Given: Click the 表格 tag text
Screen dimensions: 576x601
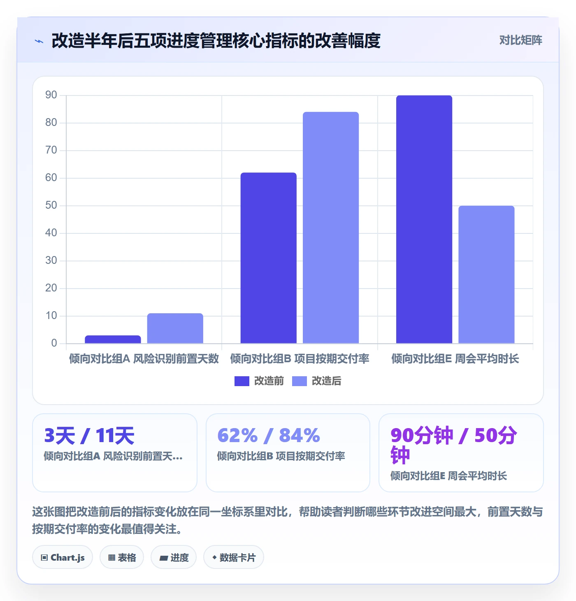Looking at the screenshot, I should coord(127,558).
